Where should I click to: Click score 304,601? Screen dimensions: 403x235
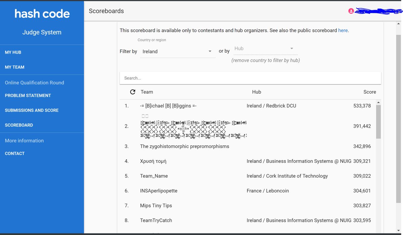pyautogui.click(x=362, y=191)
